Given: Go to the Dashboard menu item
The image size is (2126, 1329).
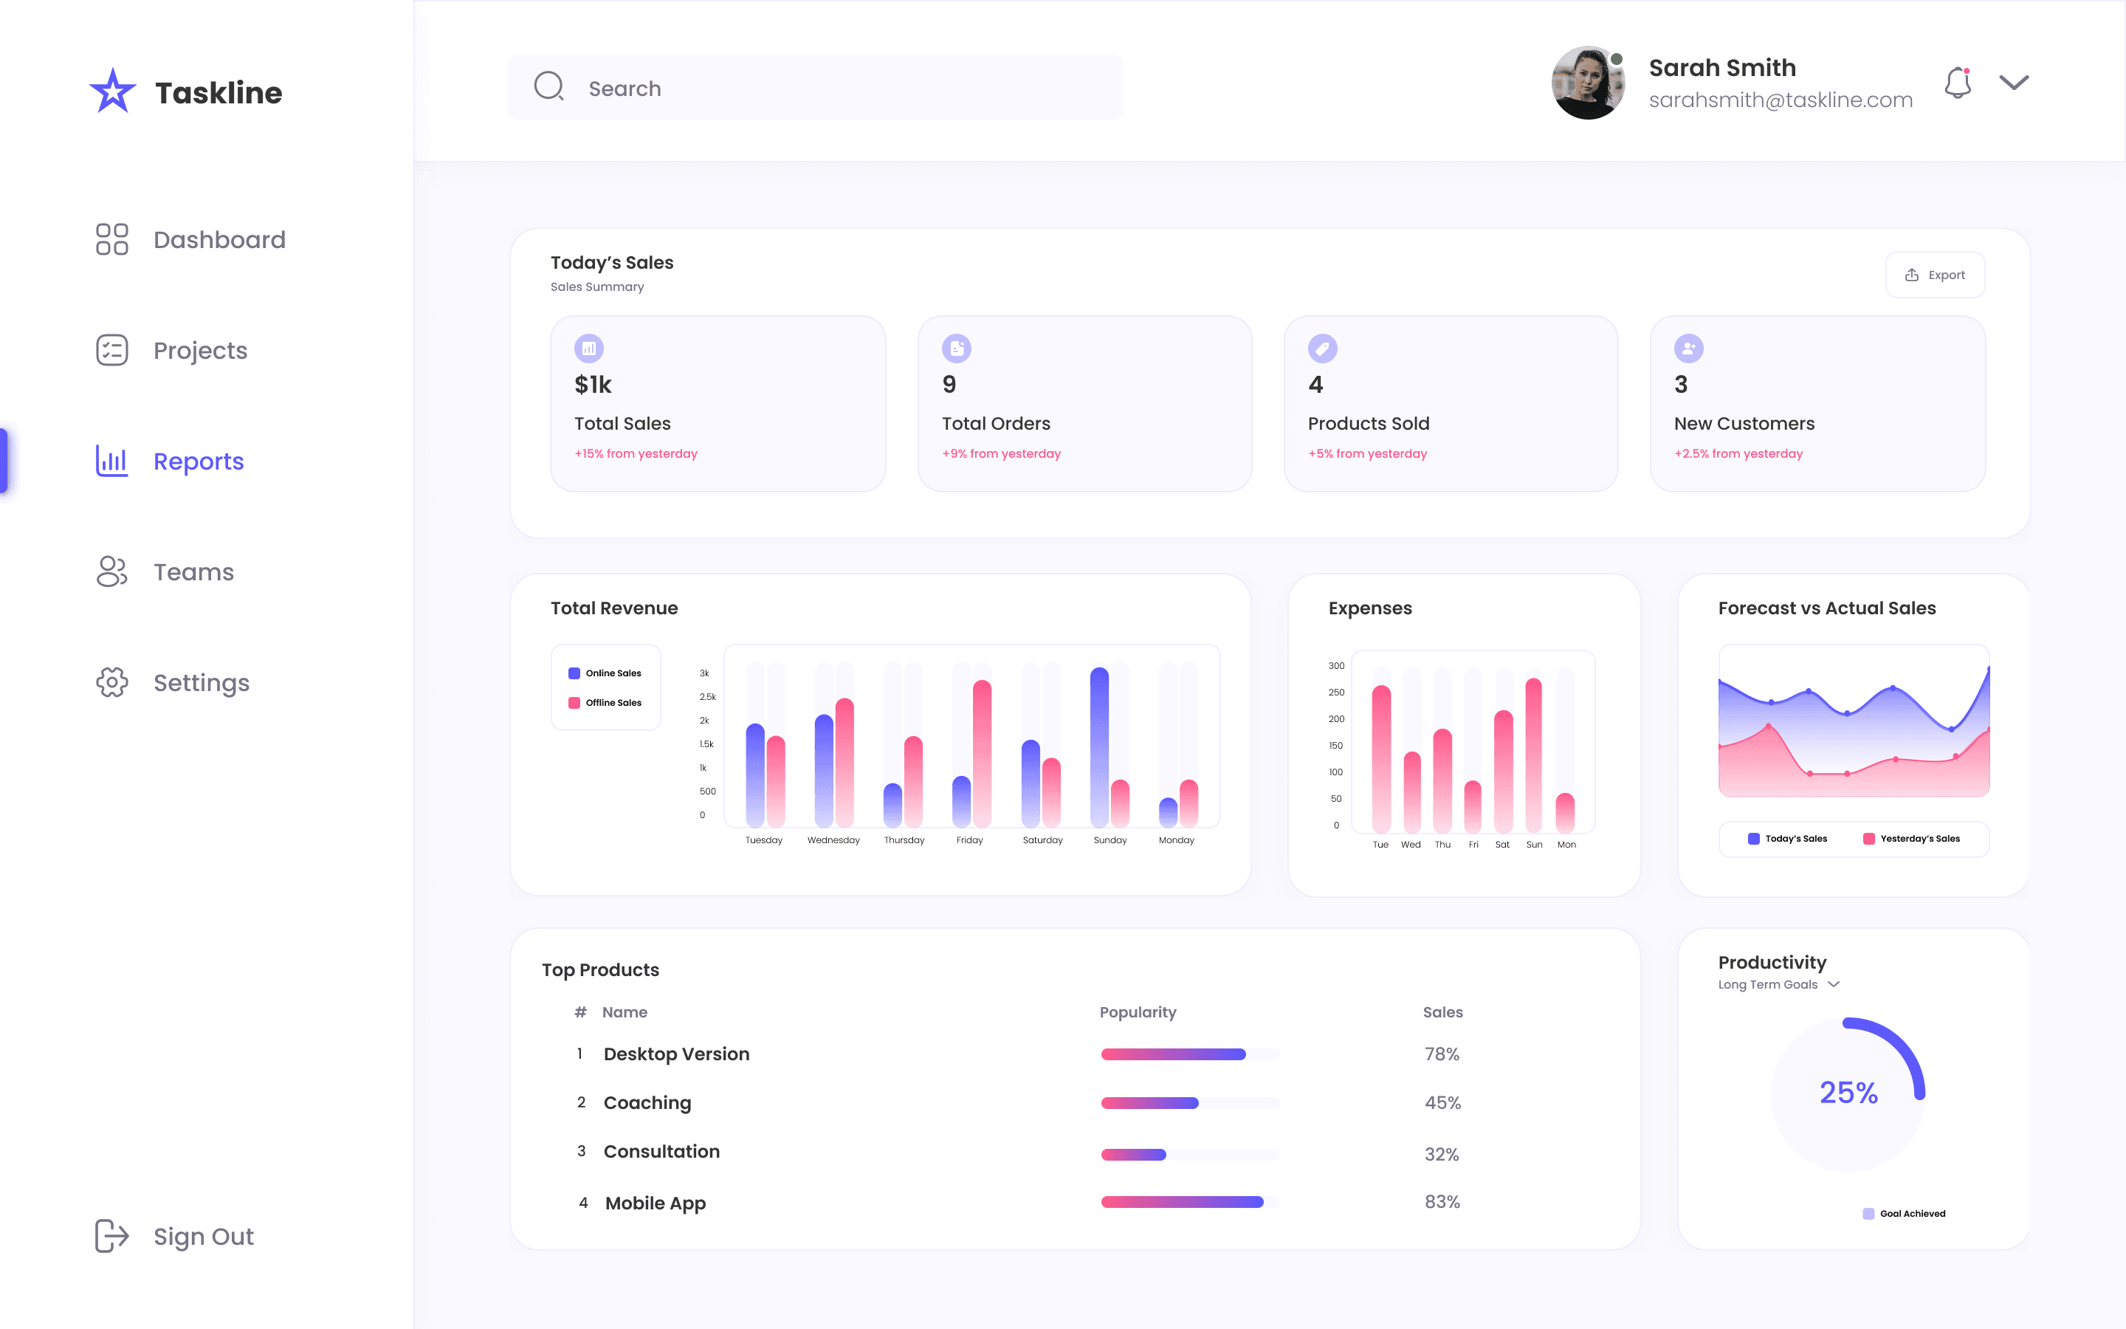Looking at the screenshot, I should (x=219, y=239).
